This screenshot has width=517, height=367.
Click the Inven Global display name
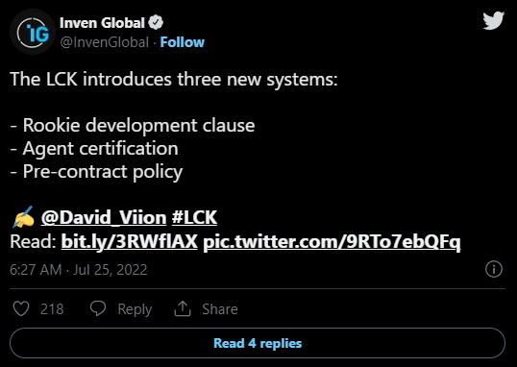102,23
